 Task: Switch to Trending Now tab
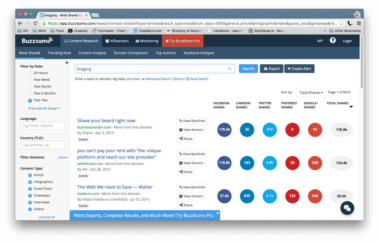[59, 53]
